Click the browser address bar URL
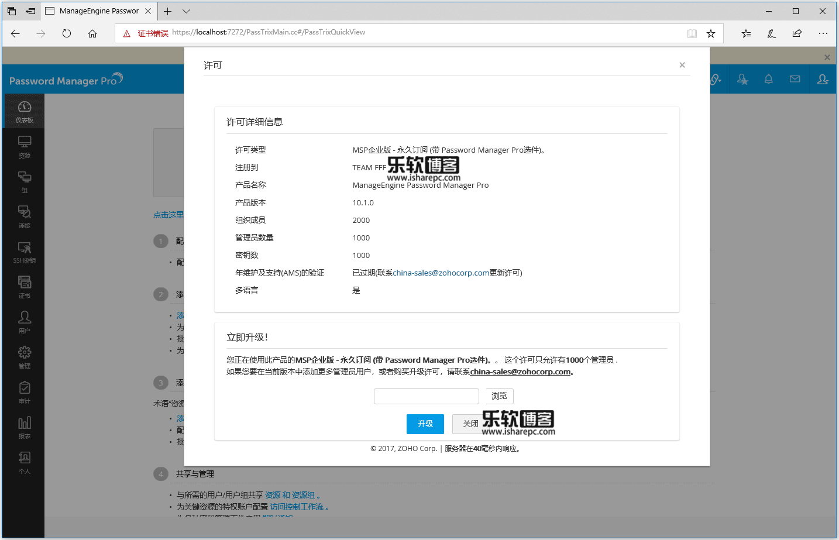839x540 pixels. 269,32
